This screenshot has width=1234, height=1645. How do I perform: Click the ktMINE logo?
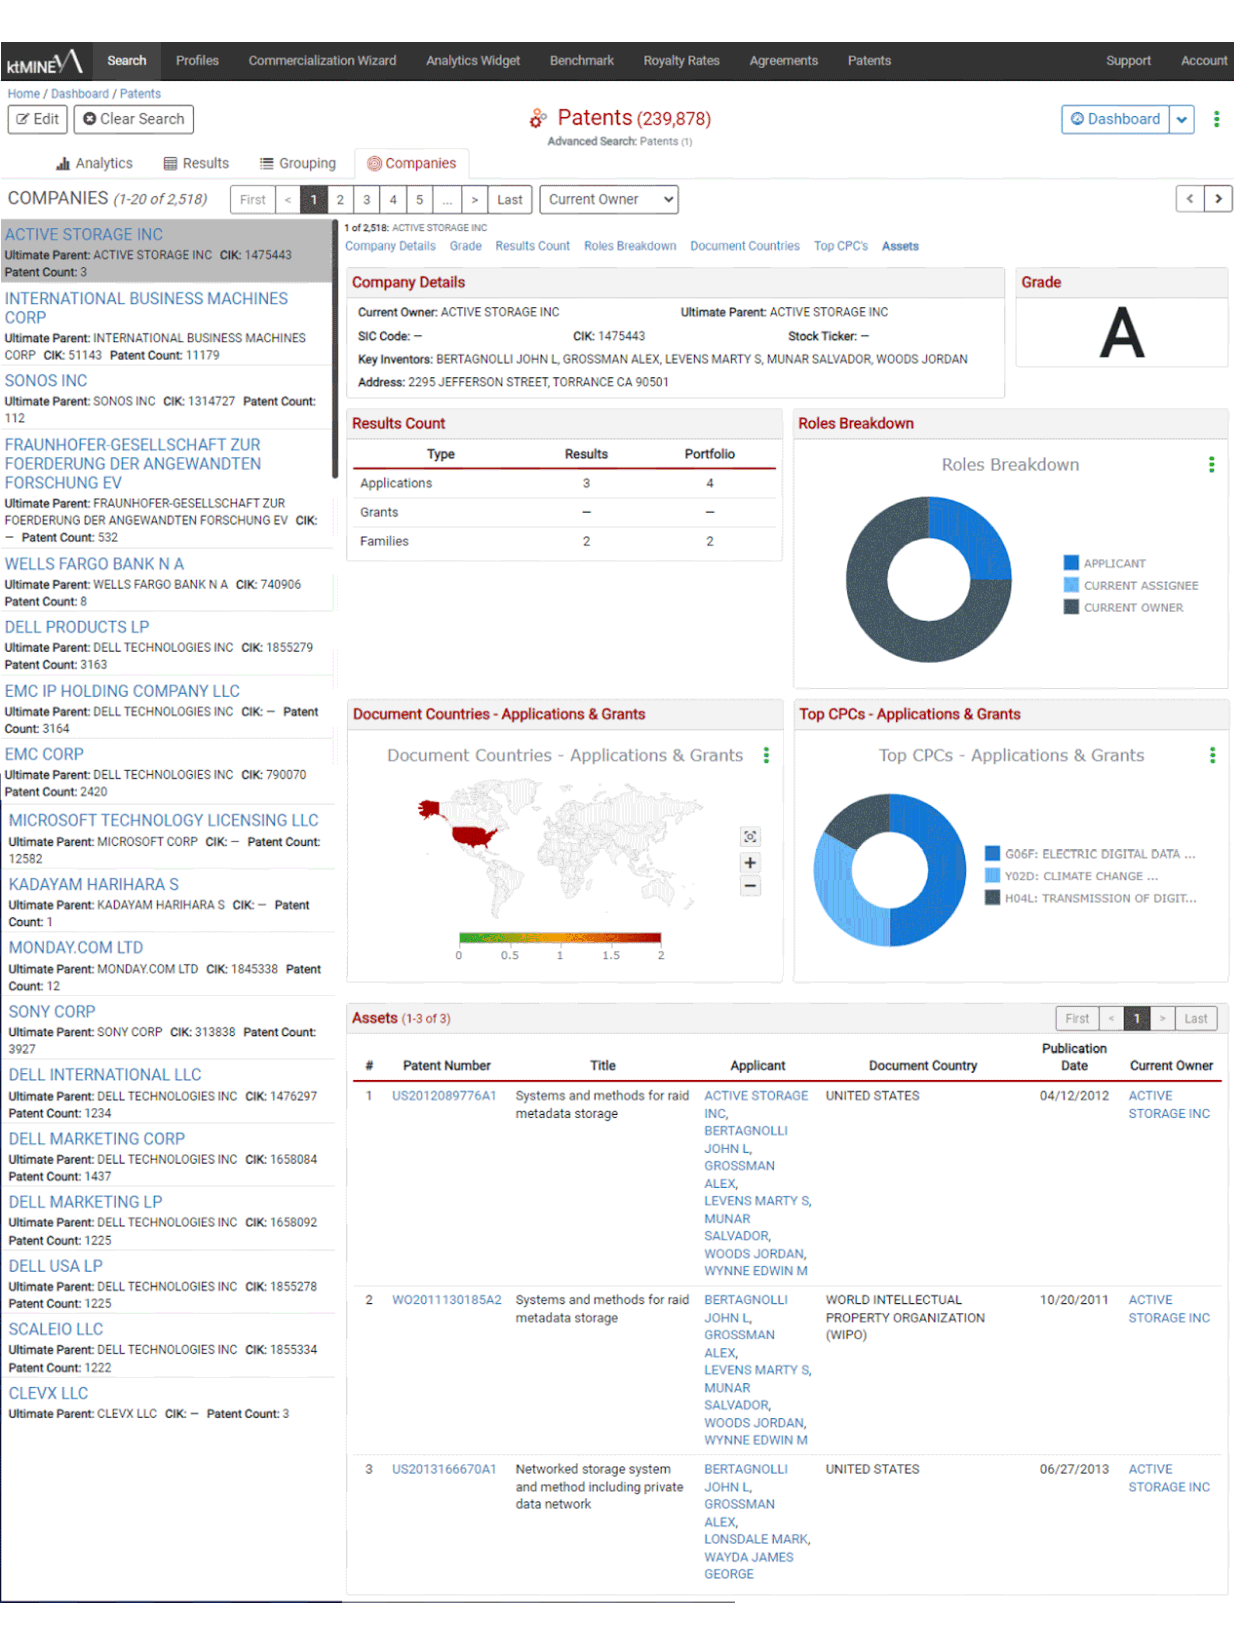coord(44,62)
